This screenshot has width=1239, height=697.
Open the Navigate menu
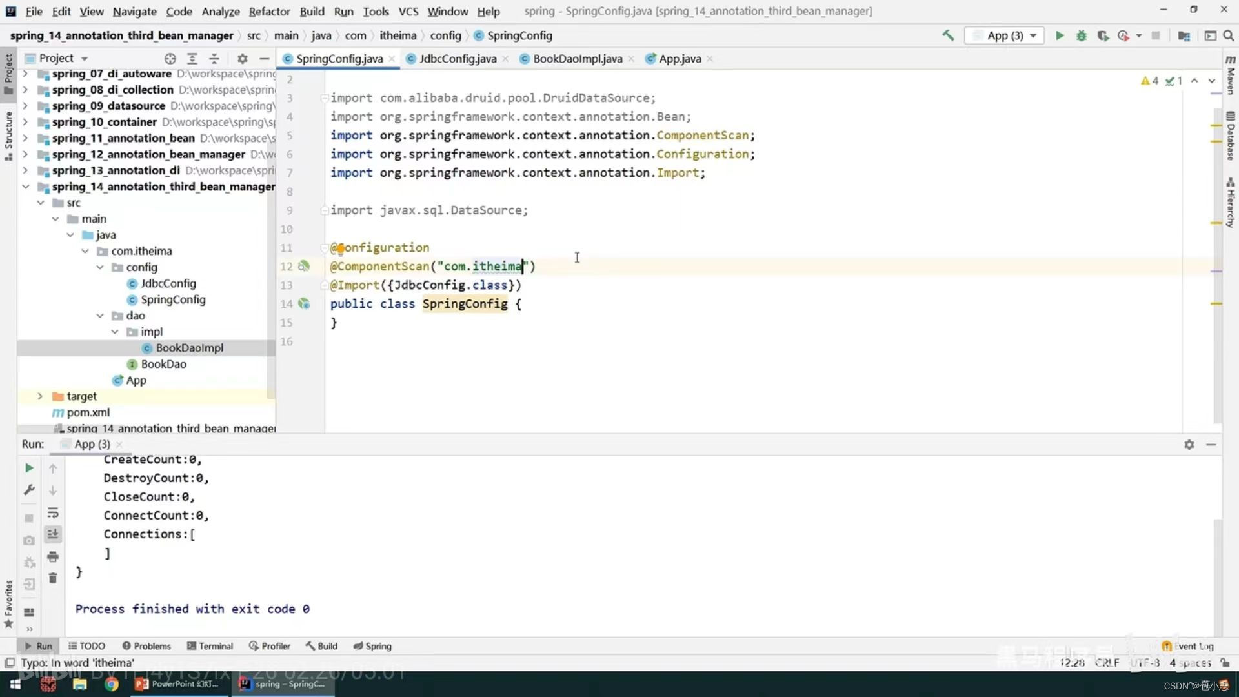134,11
